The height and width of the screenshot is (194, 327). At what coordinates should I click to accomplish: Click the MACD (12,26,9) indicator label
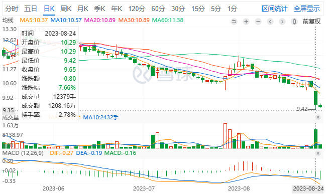point(23,153)
